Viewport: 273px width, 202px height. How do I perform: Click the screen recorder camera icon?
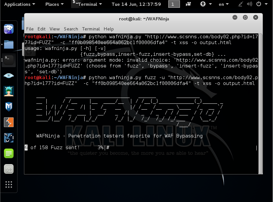tap(188, 4)
